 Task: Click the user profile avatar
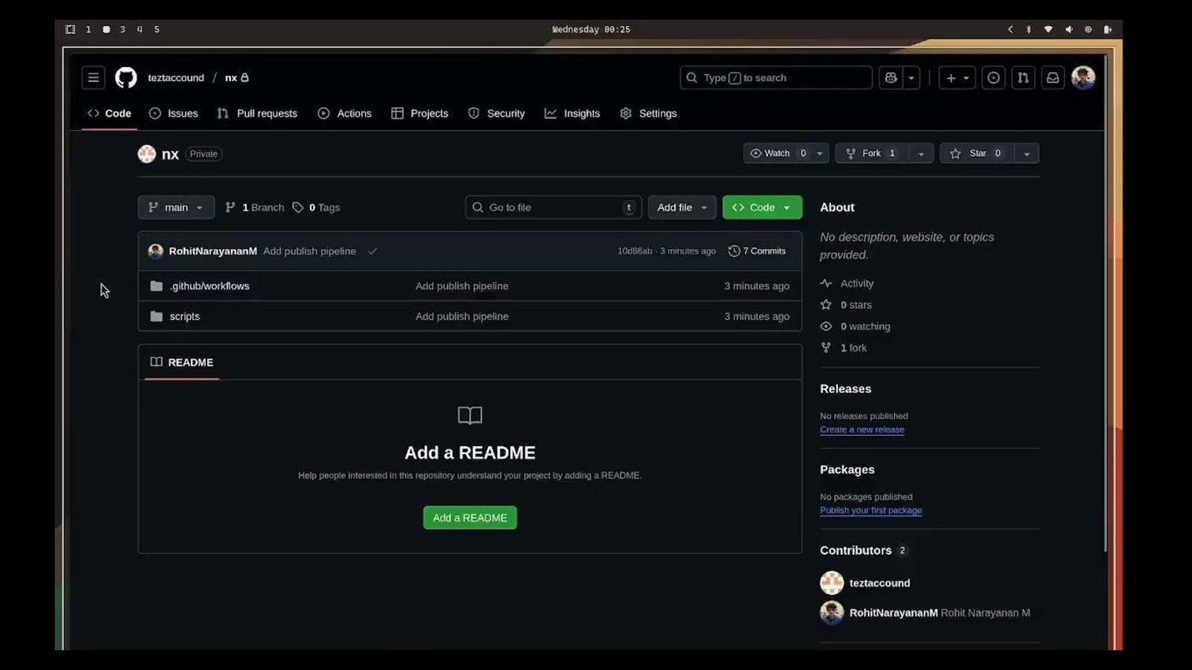coord(1082,77)
